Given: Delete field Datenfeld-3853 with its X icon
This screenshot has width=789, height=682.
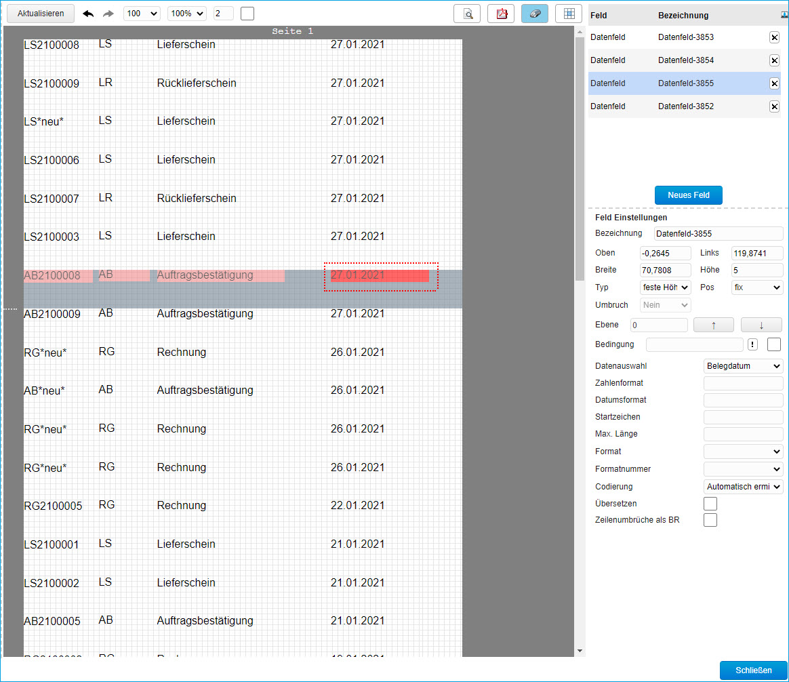Looking at the screenshot, I should 774,37.
